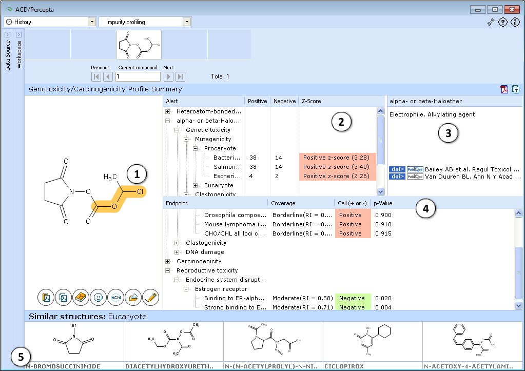Select the CICLOPIROX similar structure
This screenshot has width=525, height=371.
tap(373, 345)
